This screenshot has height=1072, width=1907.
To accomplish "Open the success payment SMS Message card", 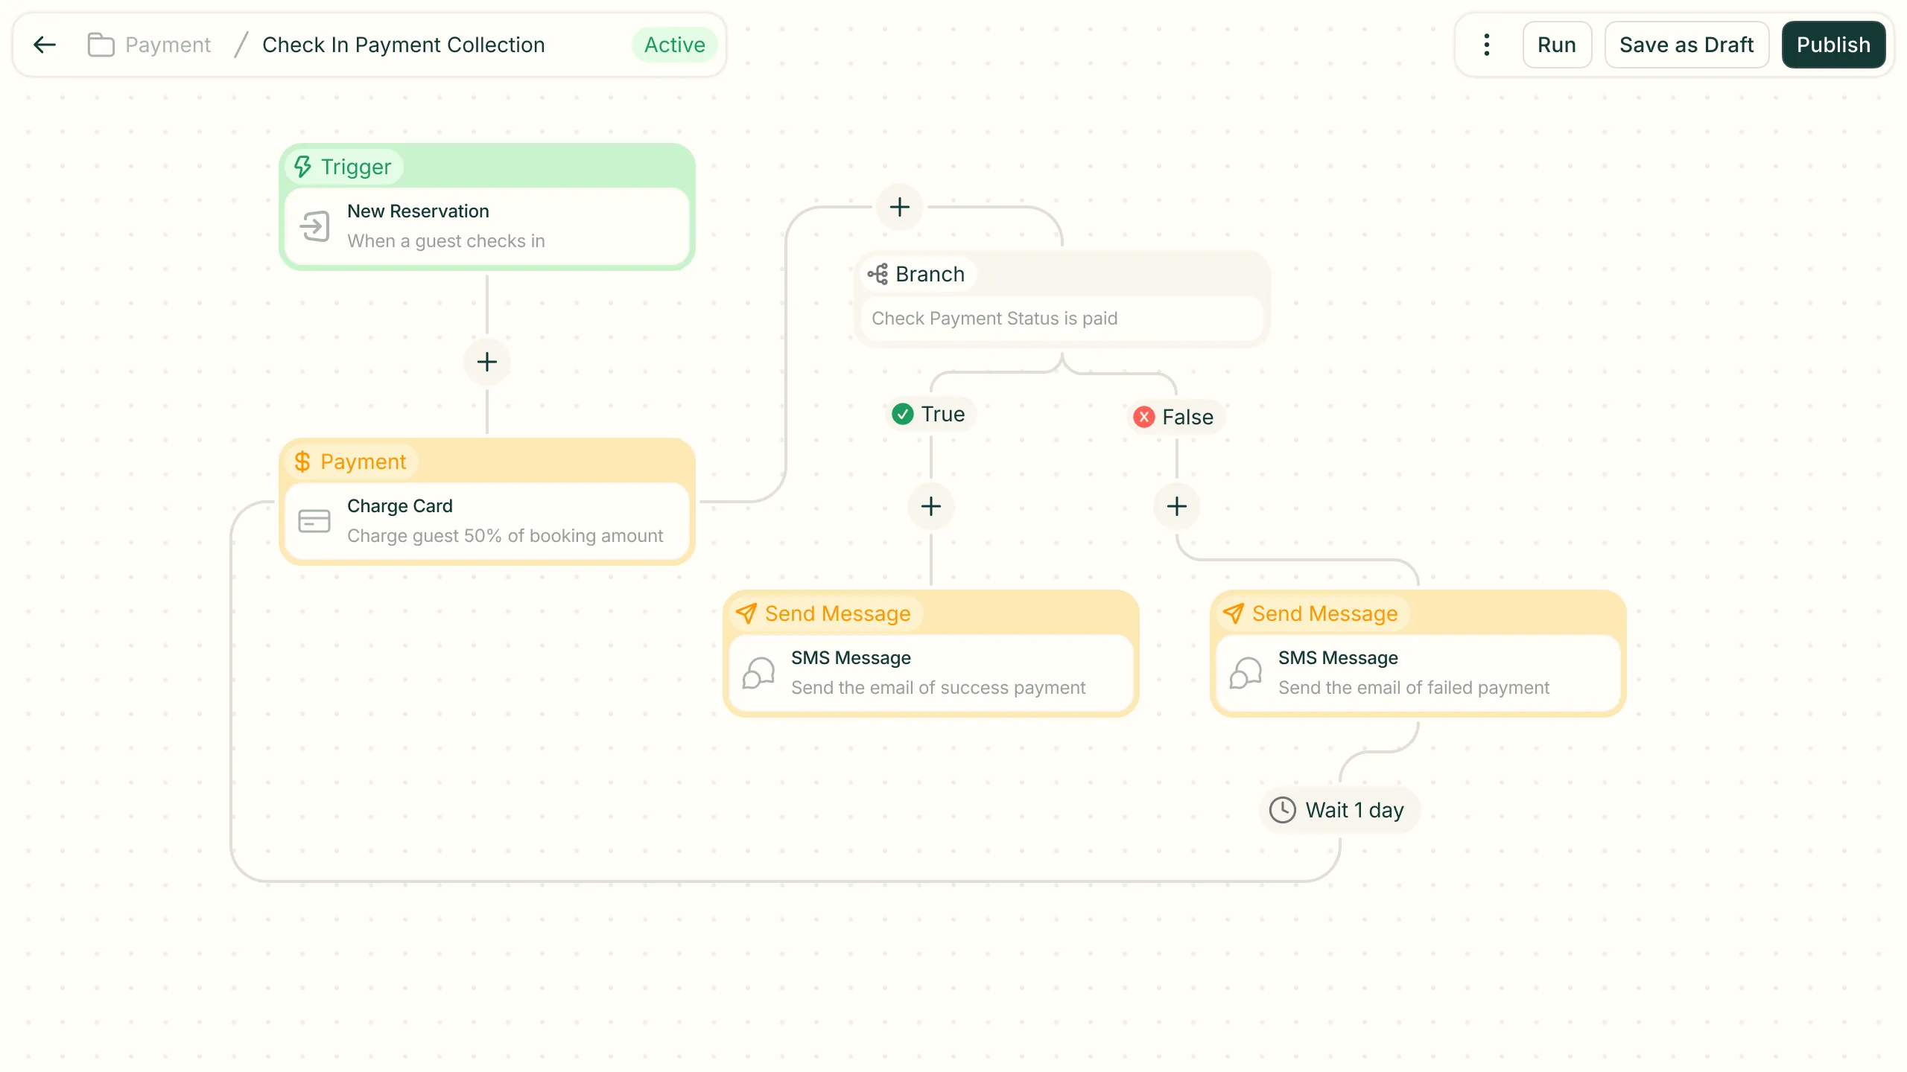I will pos(930,673).
